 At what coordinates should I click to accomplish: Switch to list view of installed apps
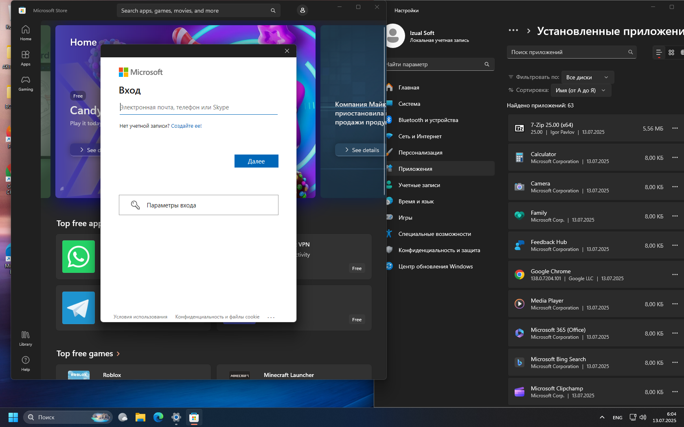[659, 52]
